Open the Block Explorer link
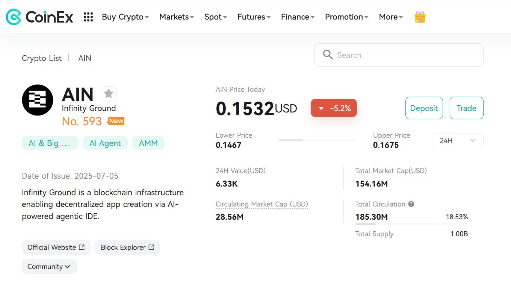The width and height of the screenshot is (511, 287). pos(127,247)
